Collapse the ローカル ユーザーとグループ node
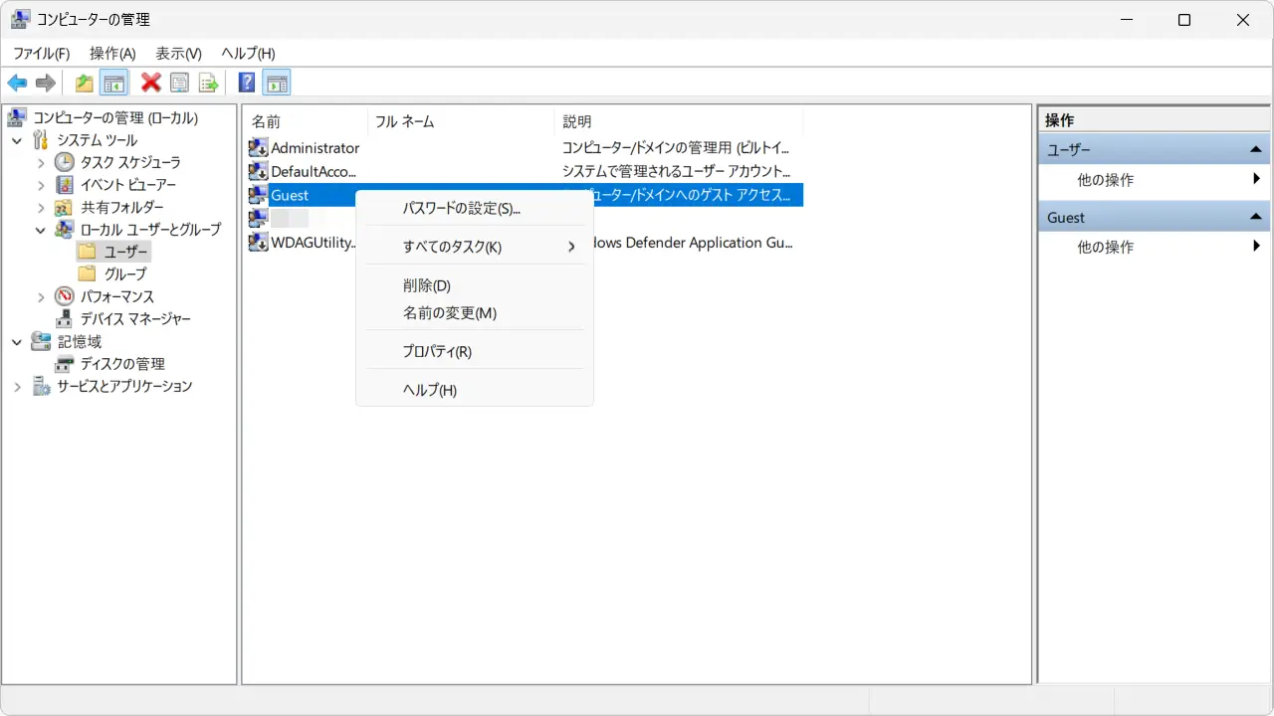1274x716 pixels. [41, 230]
